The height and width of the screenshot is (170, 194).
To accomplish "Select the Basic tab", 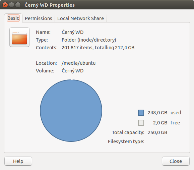I will [13, 18].
